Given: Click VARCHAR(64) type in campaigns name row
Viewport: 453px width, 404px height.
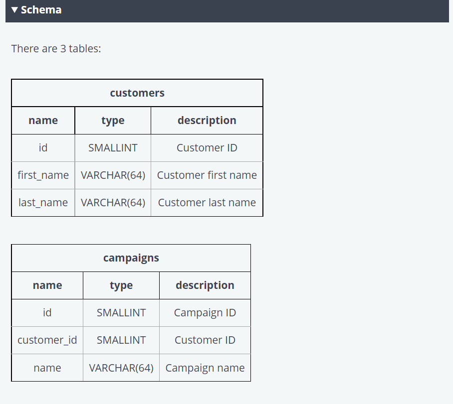Looking at the screenshot, I should click(x=121, y=368).
